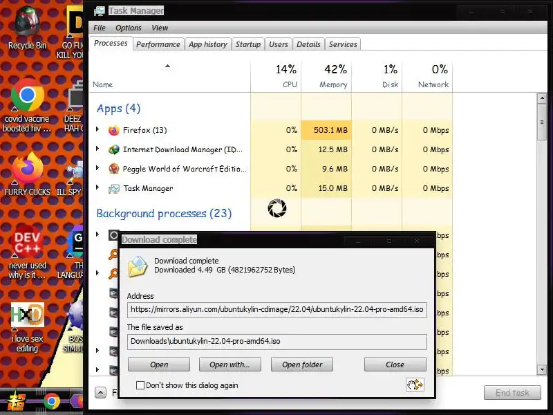Click the Name column header
Screen dimensions: 553x415
(169, 76)
